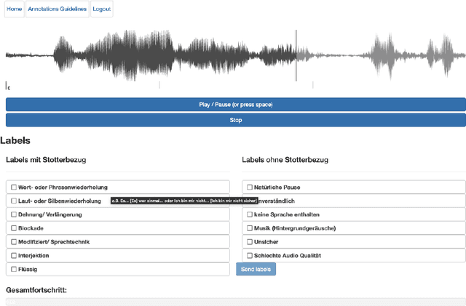
Task: Click the Labels ohne Stotterbezug heading
Action: pyautogui.click(x=285, y=160)
